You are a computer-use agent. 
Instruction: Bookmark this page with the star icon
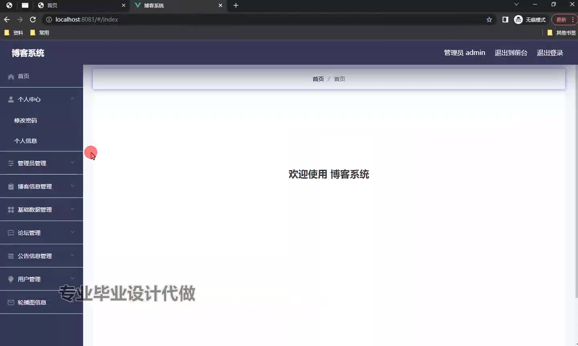489,20
